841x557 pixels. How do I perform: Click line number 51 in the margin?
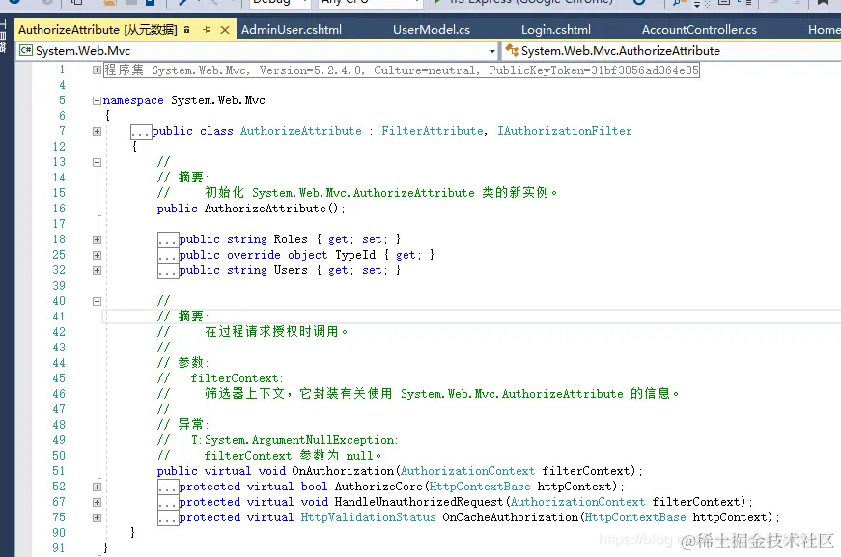coord(59,471)
